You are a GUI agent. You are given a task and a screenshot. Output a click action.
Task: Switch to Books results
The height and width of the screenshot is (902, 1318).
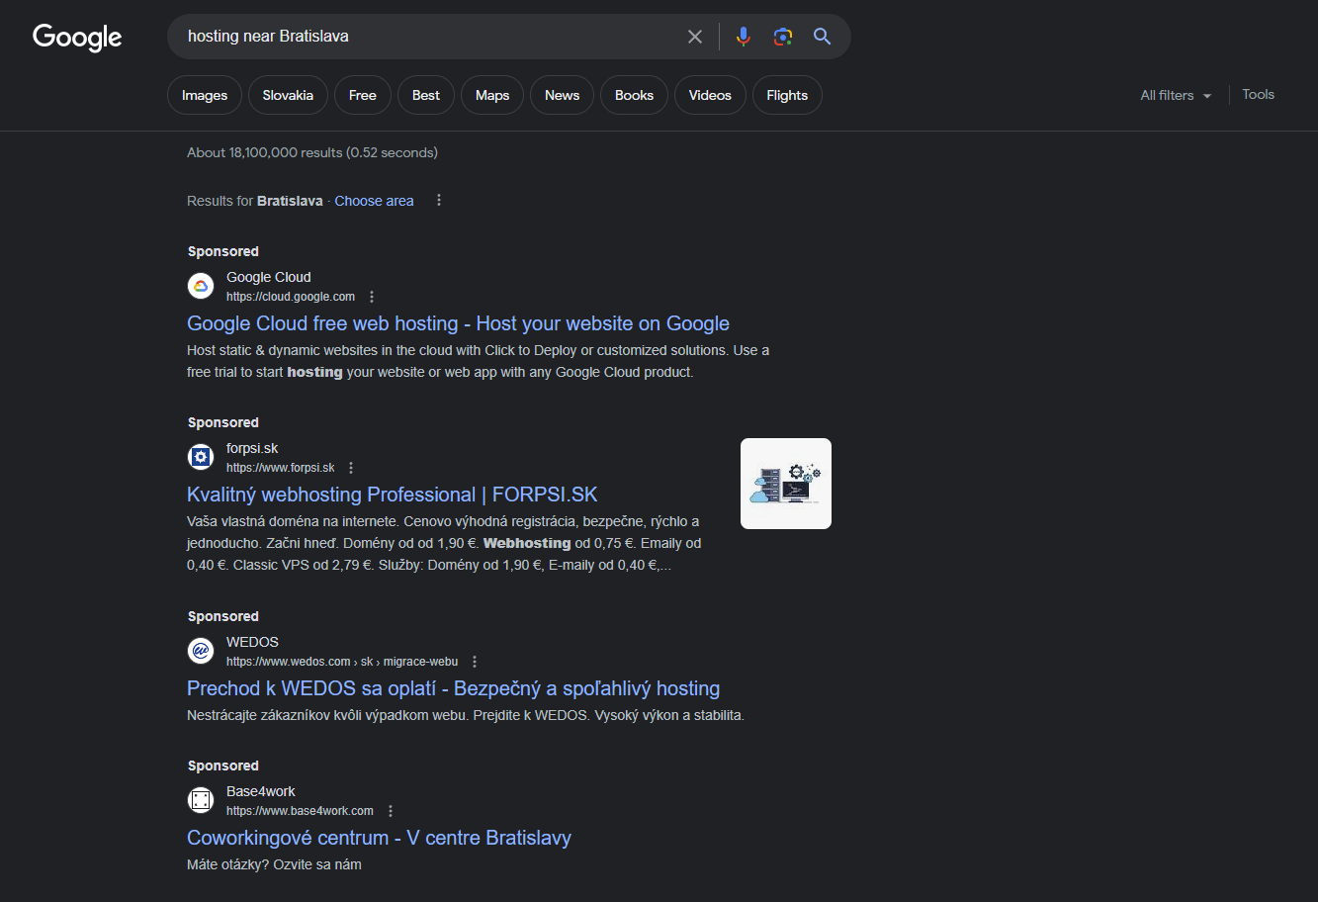634,95
